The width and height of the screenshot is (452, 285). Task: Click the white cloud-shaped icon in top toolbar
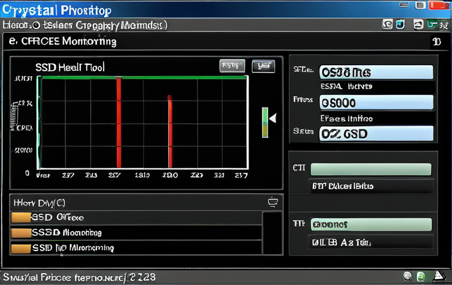[x=418, y=25]
